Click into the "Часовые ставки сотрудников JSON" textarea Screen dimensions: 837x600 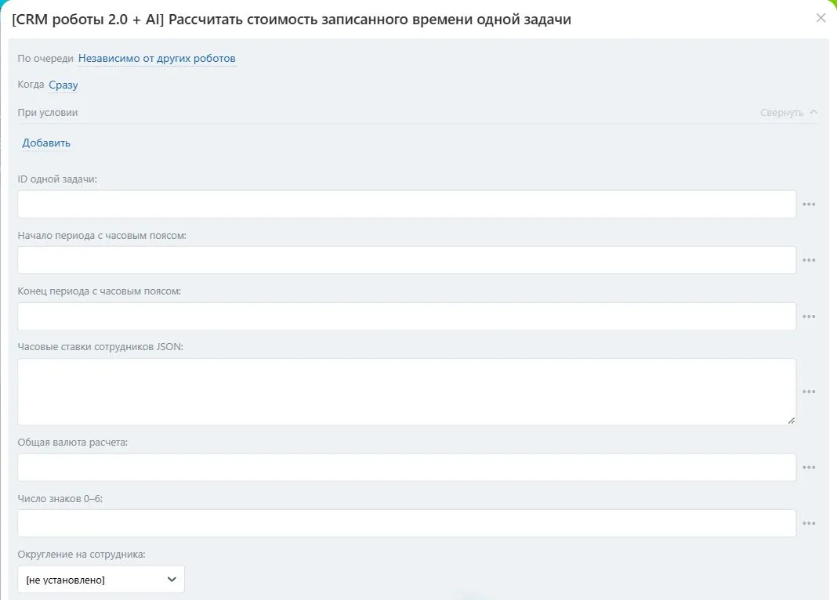(407, 392)
